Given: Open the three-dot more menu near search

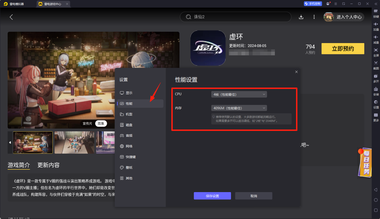Looking at the screenshot, I should 314,17.
